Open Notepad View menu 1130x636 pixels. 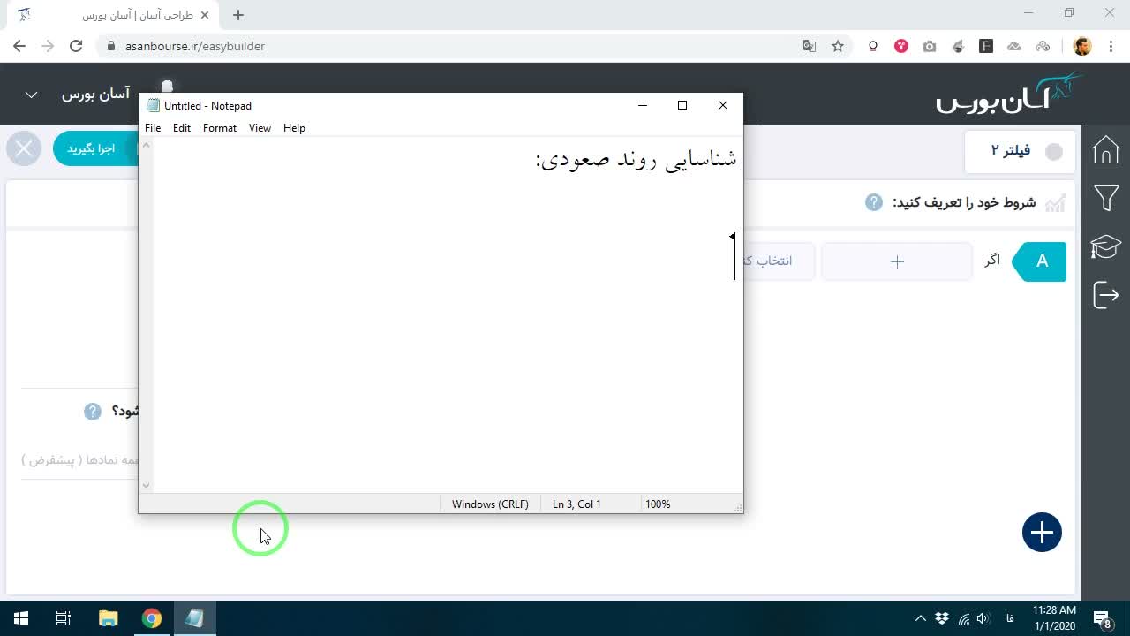click(x=260, y=128)
